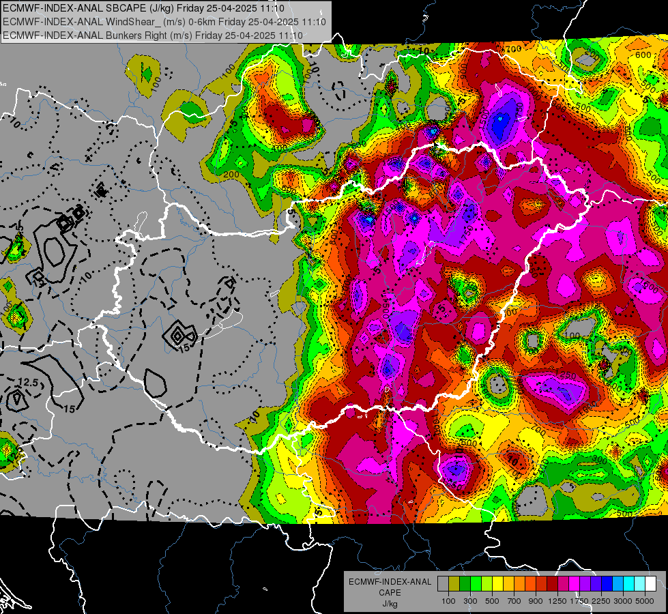This screenshot has height=614, width=668.
Task: Select the gray swatch in CAPE legend
Action: pos(443,584)
